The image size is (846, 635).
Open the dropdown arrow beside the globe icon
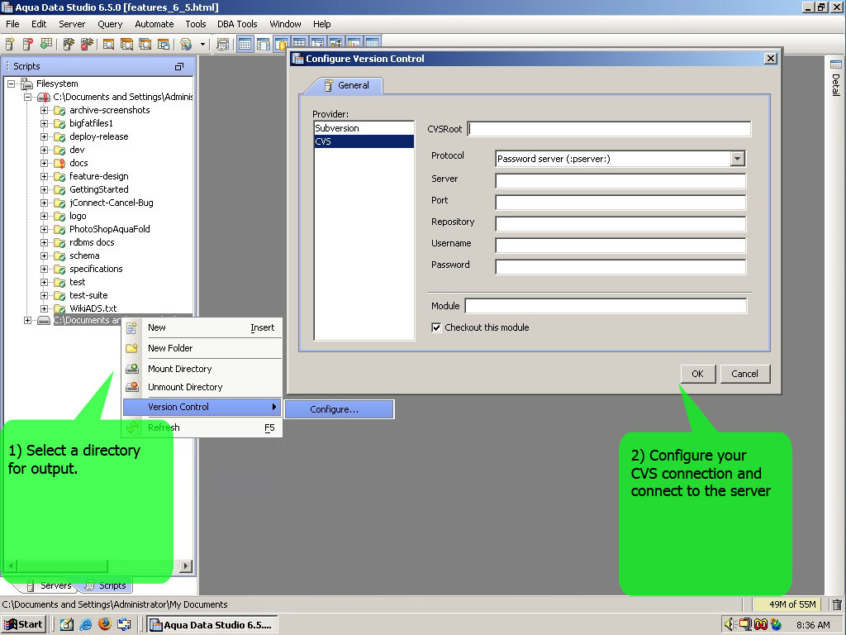tap(203, 45)
